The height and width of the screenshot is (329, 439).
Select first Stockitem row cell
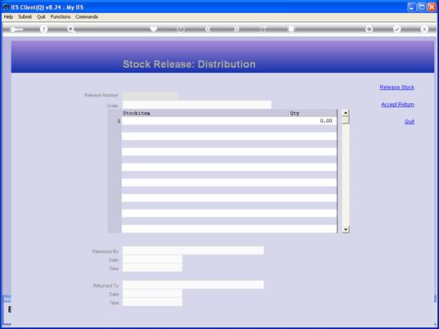[x=205, y=121]
